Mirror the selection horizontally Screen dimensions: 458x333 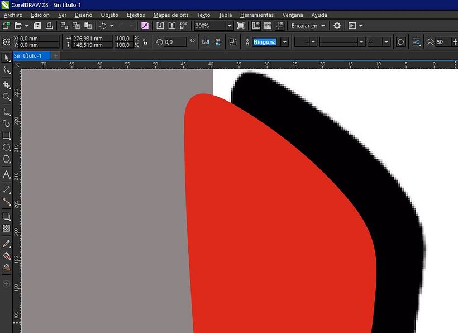pyautogui.click(x=205, y=41)
